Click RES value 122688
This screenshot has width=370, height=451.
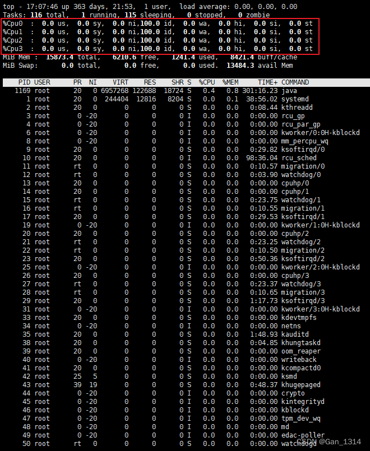coord(144,91)
